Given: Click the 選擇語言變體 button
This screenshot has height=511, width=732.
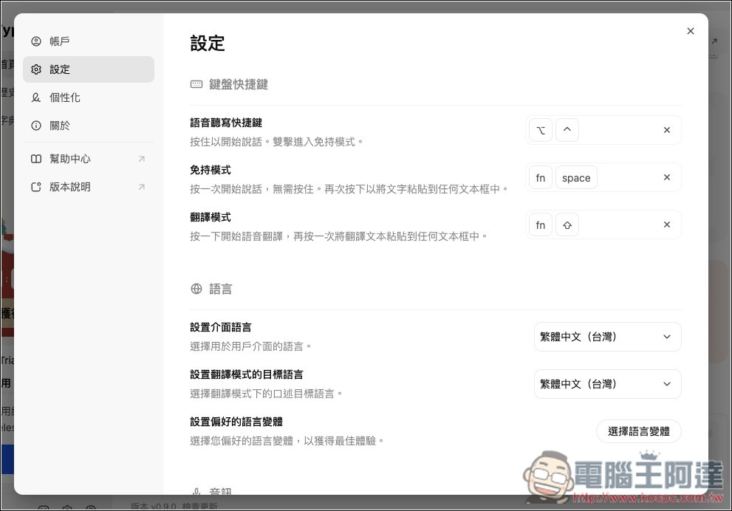Looking at the screenshot, I should click(x=638, y=431).
